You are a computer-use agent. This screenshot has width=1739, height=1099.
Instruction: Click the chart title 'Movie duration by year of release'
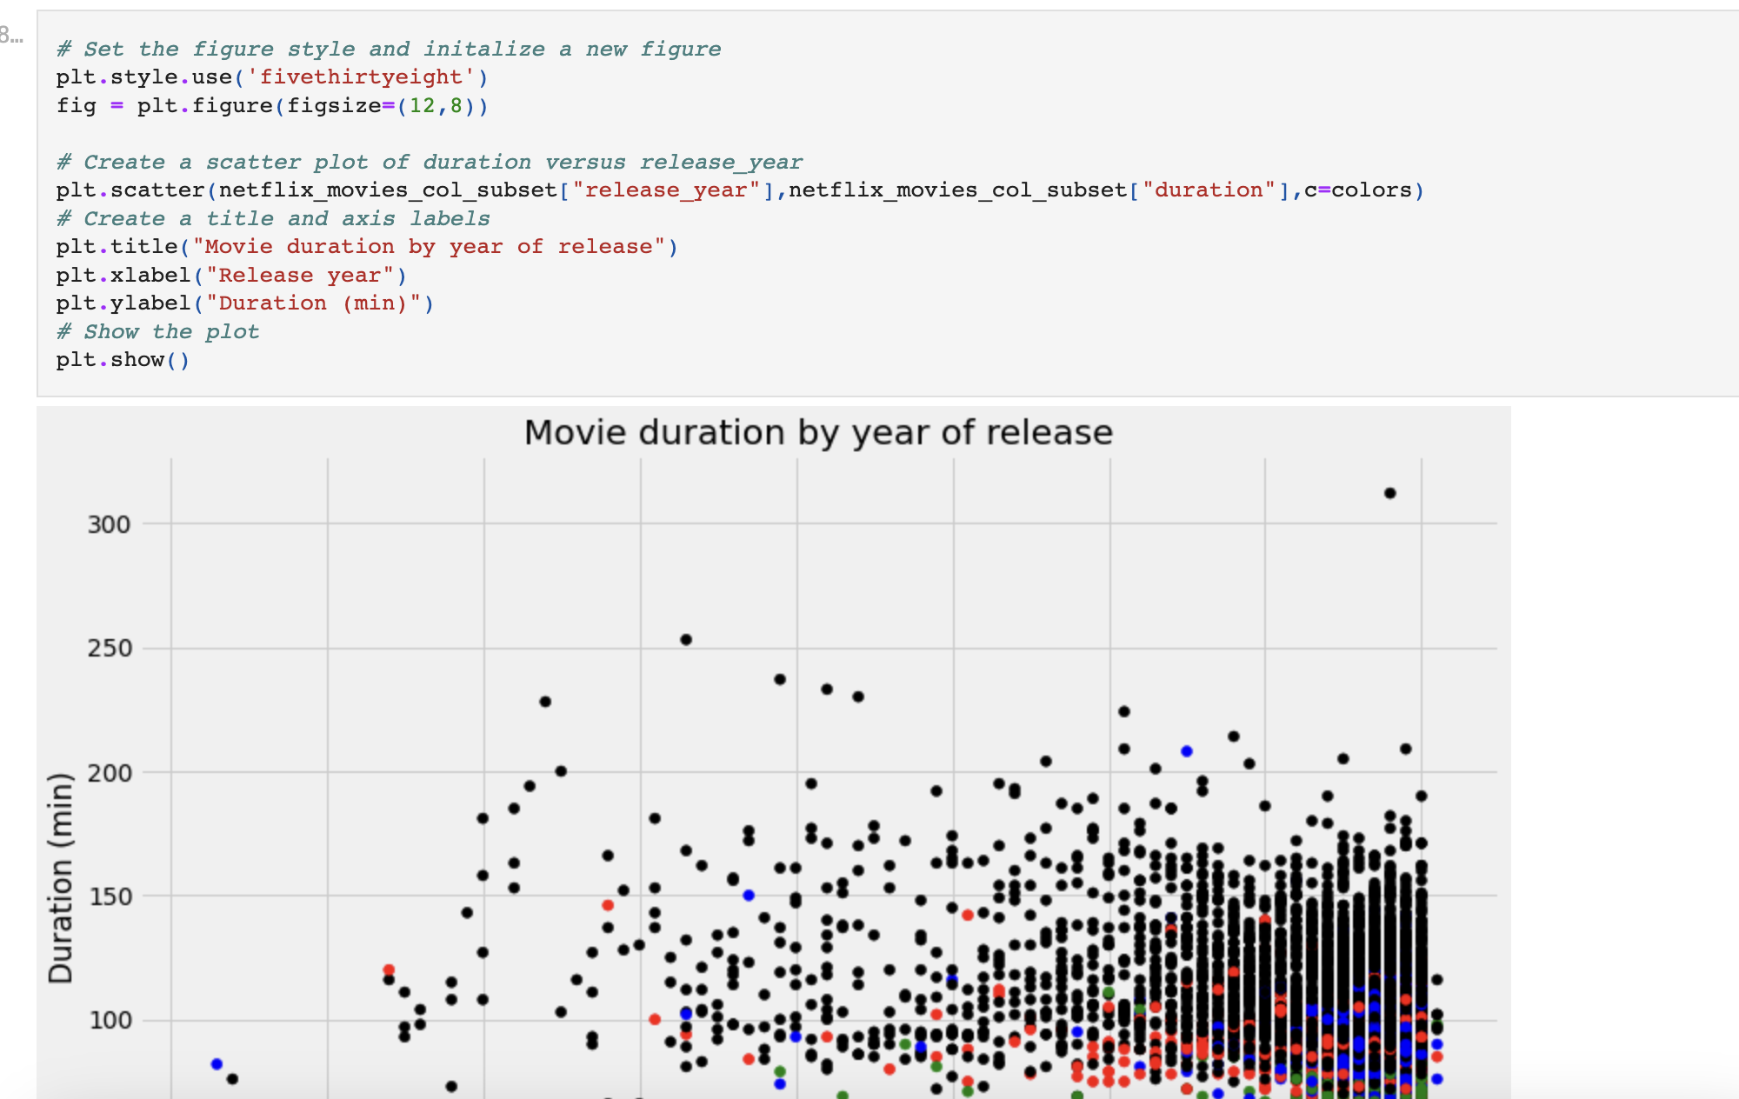pos(817,433)
